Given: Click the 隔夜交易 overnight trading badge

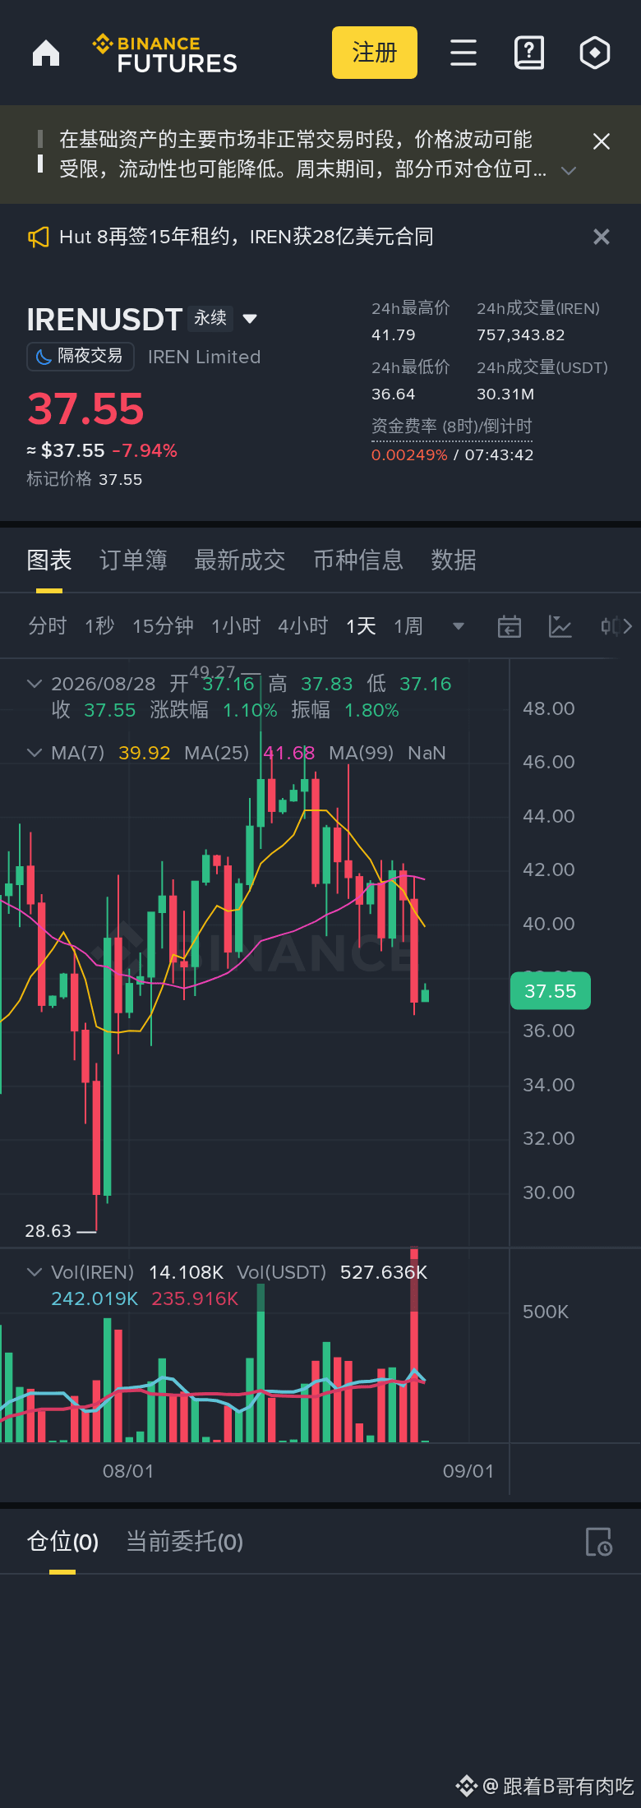Looking at the screenshot, I should 81,356.
